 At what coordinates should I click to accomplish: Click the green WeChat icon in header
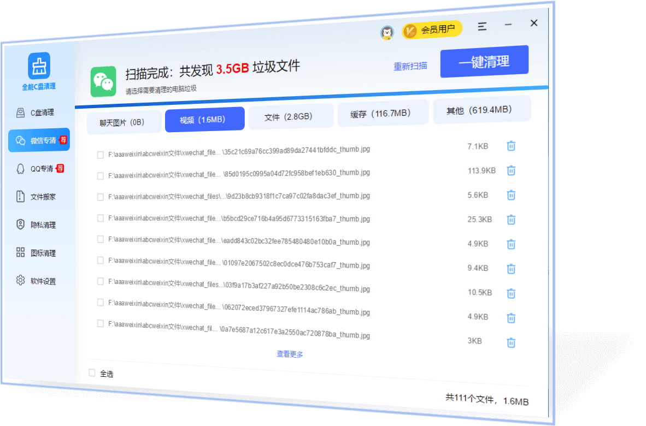pyautogui.click(x=103, y=81)
